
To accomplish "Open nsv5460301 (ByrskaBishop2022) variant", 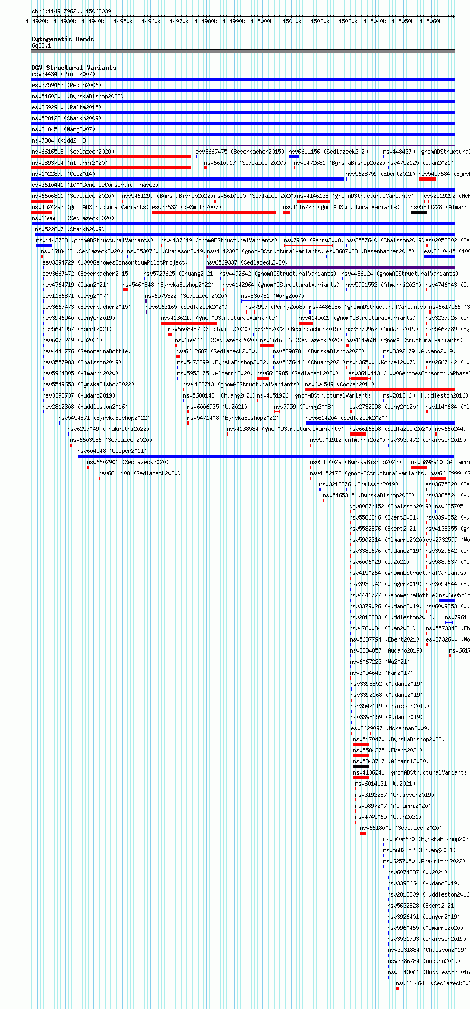I will click(77, 97).
